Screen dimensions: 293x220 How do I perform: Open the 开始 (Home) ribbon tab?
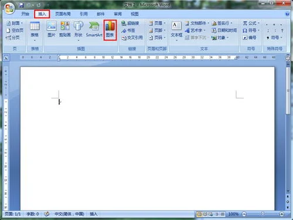tap(25, 14)
